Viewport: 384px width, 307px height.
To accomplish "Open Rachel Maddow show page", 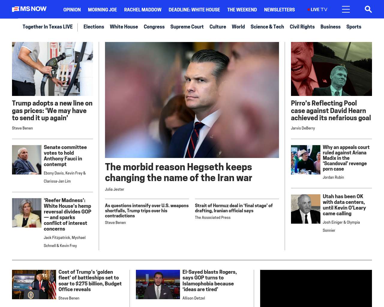I will (x=143, y=10).
